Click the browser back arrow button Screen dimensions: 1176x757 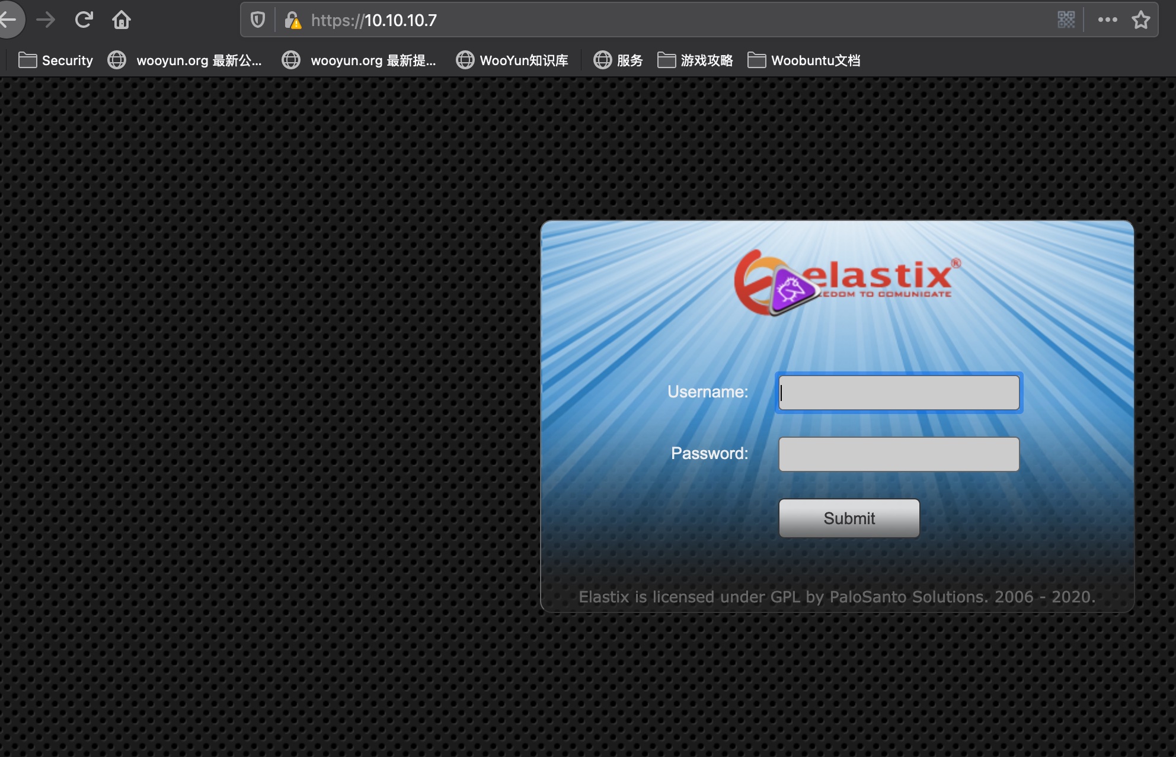coord(8,20)
